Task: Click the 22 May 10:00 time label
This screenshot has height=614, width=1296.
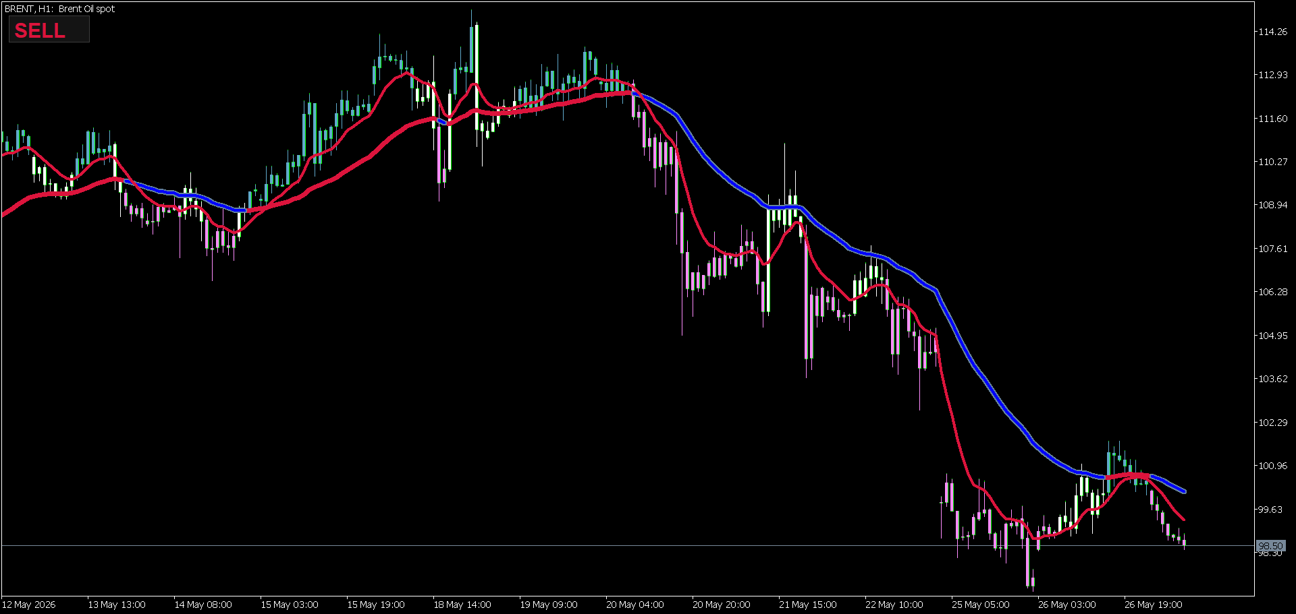Action: (x=894, y=605)
